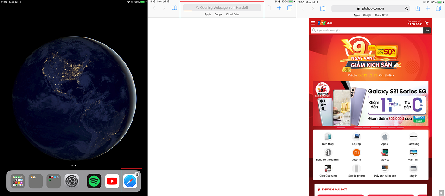Open iCloud Drive favorite in fptshop Safari window
445x196 pixels.
click(381, 15)
